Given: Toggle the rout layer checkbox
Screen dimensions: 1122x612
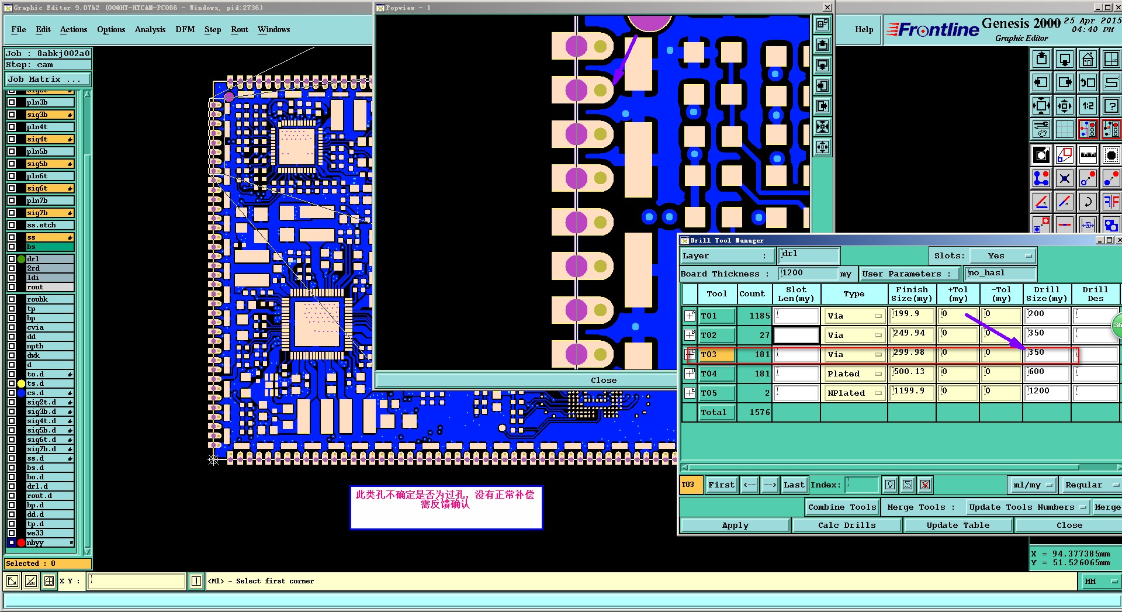Looking at the screenshot, I should click(x=12, y=287).
